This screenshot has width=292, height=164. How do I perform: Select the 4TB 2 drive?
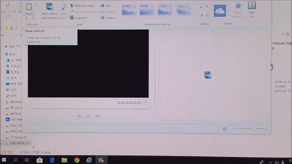click(14, 132)
